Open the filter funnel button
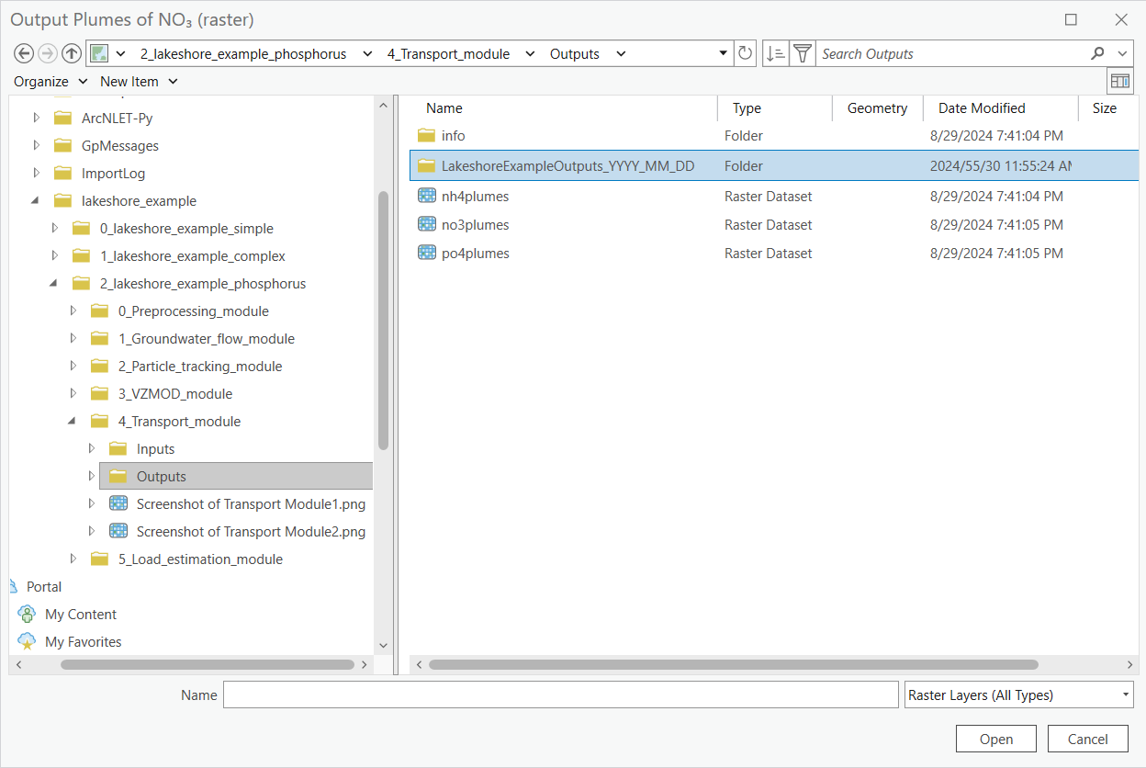 803,53
